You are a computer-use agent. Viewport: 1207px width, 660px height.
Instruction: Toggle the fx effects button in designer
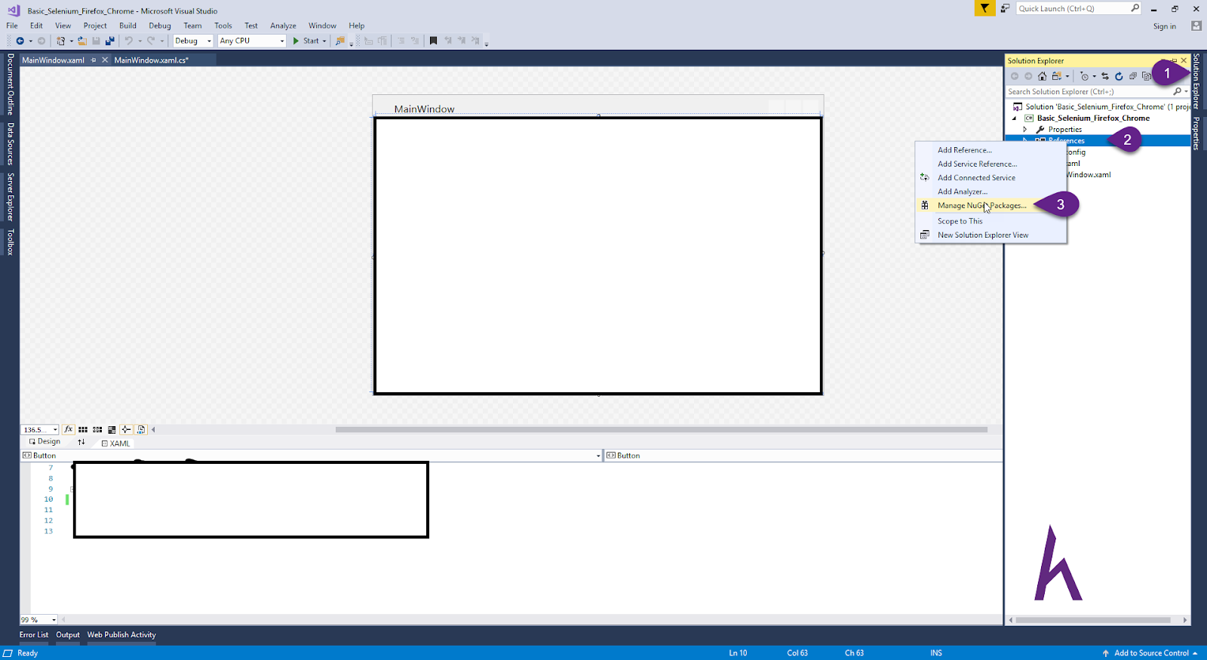tap(69, 429)
